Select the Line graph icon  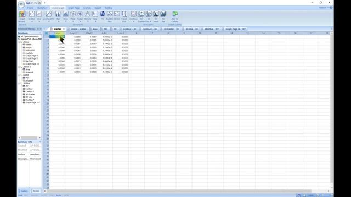[x=39, y=14]
